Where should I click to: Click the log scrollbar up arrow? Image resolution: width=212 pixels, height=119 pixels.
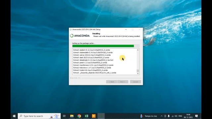coord(138,50)
